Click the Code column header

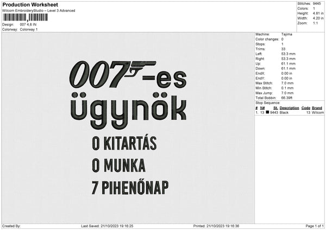pyautogui.click(x=306, y=108)
